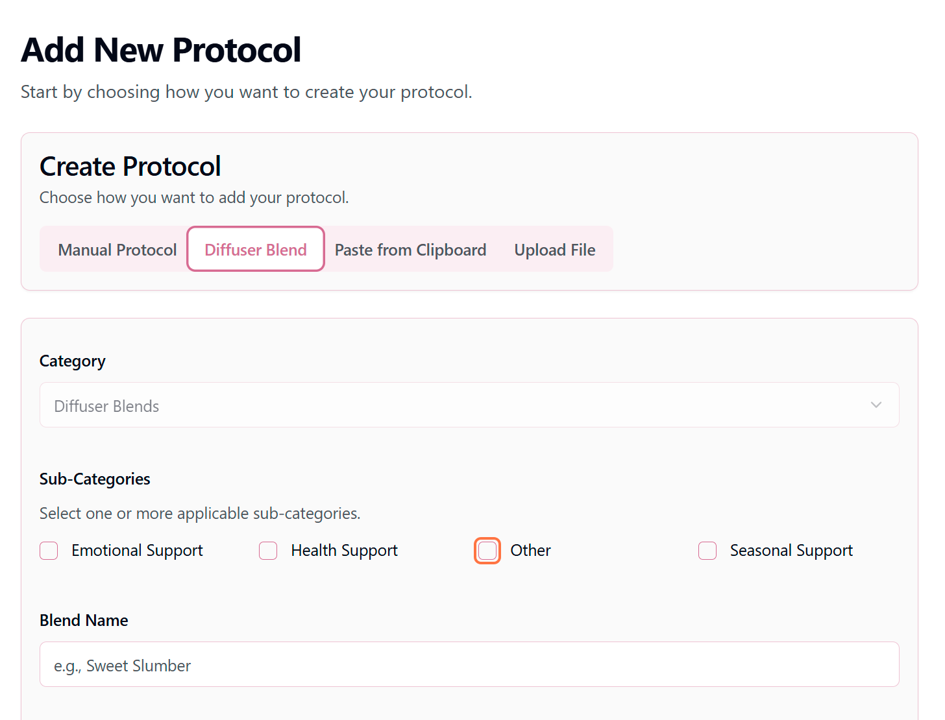945x720 pixels.
Task: Click the "Category" field label
Action: 73,361
